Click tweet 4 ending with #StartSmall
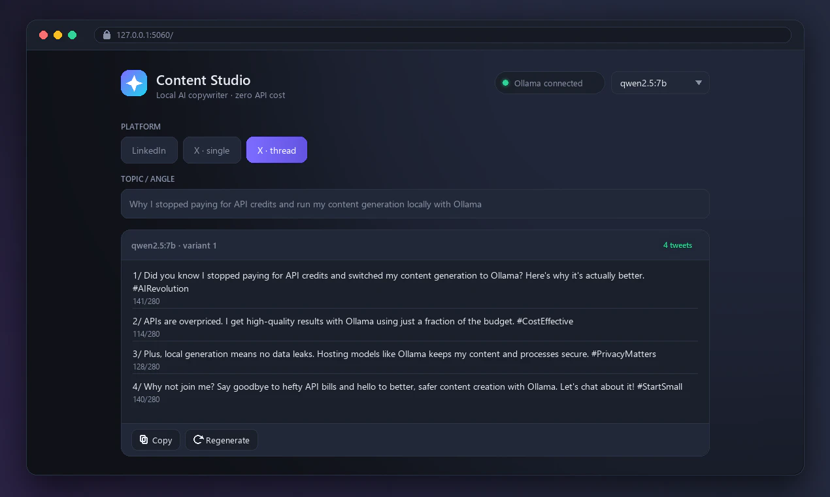 point(407,386)
